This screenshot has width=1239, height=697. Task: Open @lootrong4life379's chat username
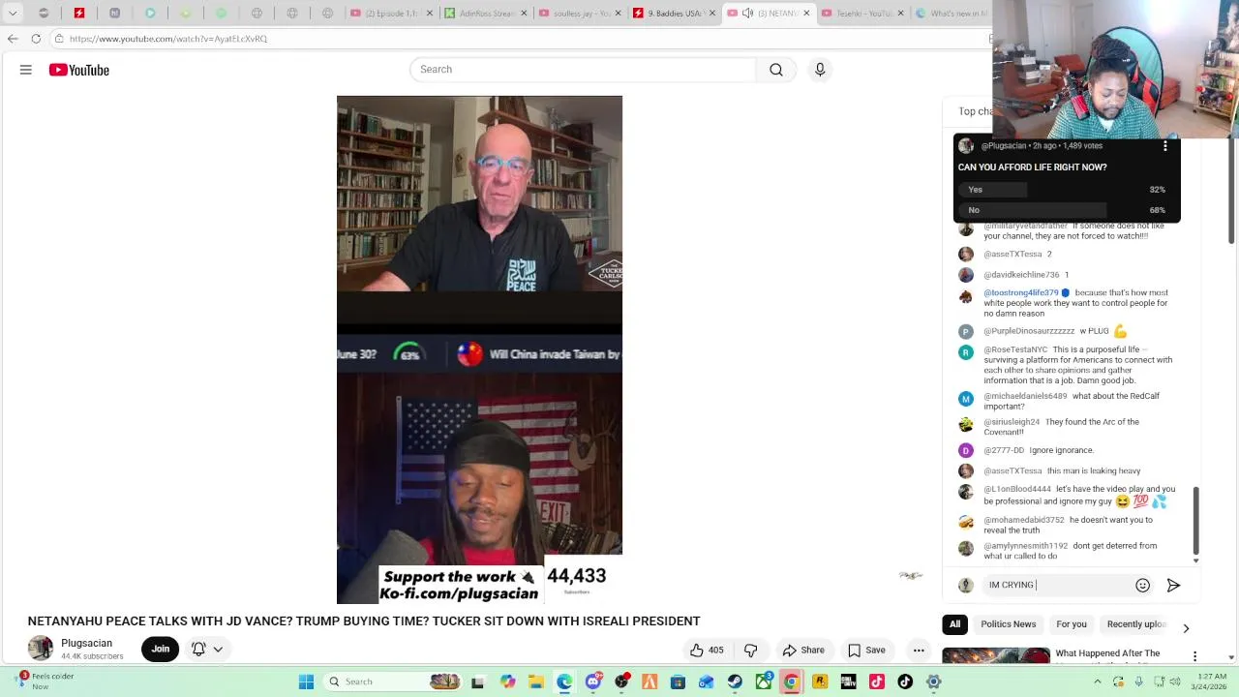pyautogui.click(x=1021, y=292)
